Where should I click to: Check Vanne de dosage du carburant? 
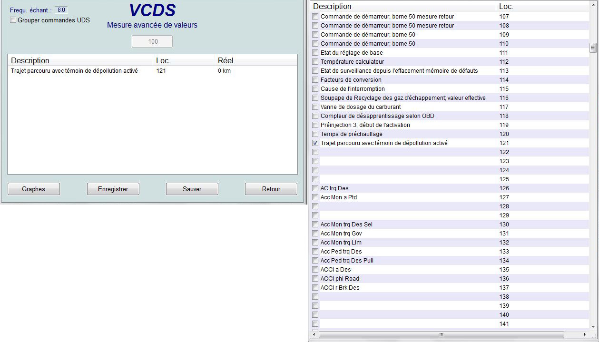315,107
